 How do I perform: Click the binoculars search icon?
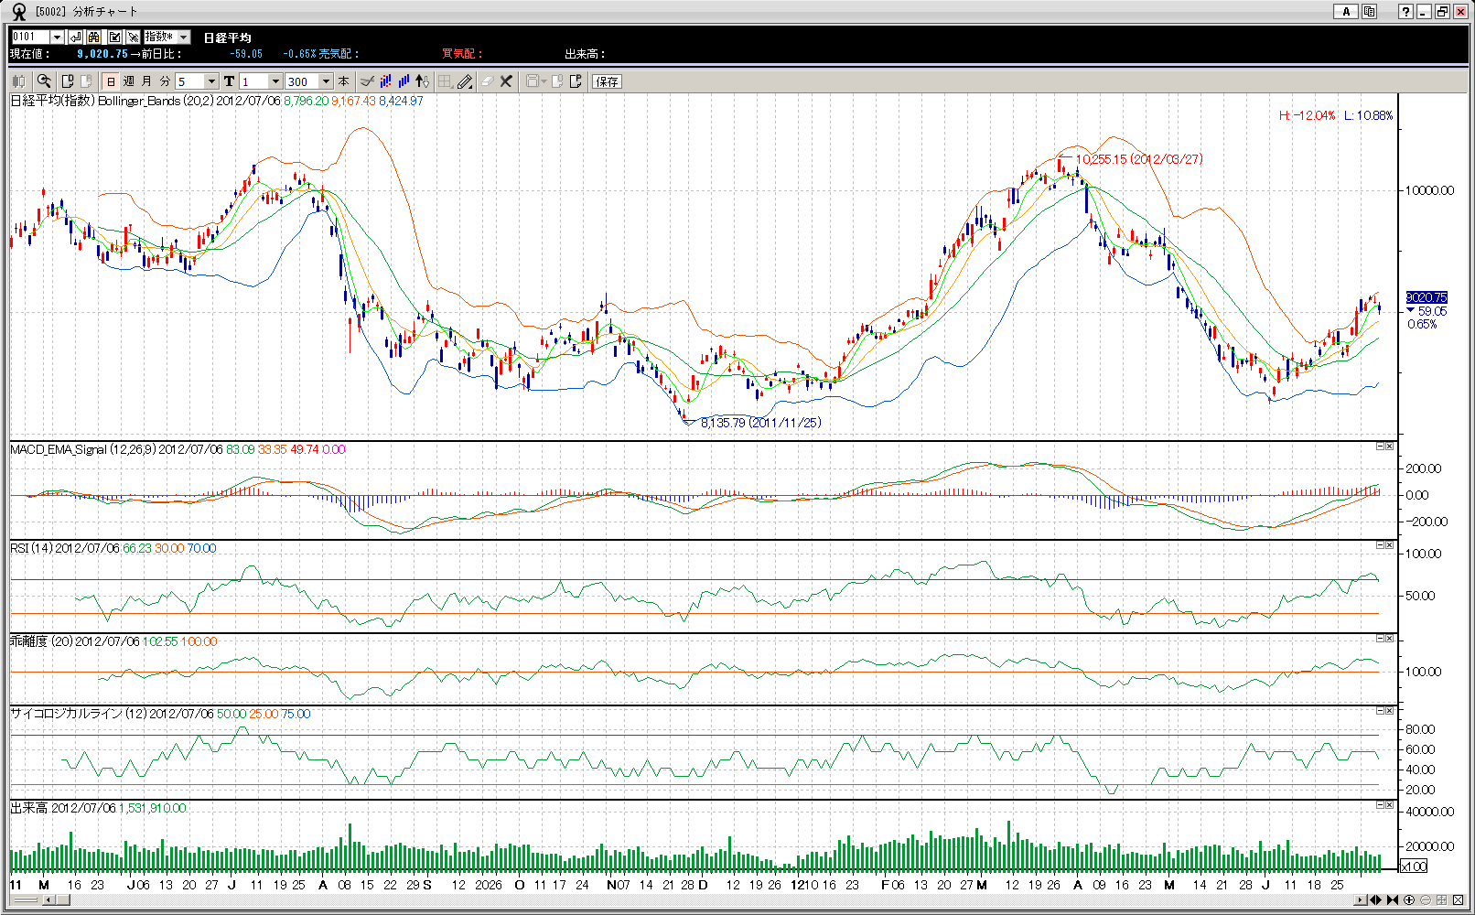(94, 37)
